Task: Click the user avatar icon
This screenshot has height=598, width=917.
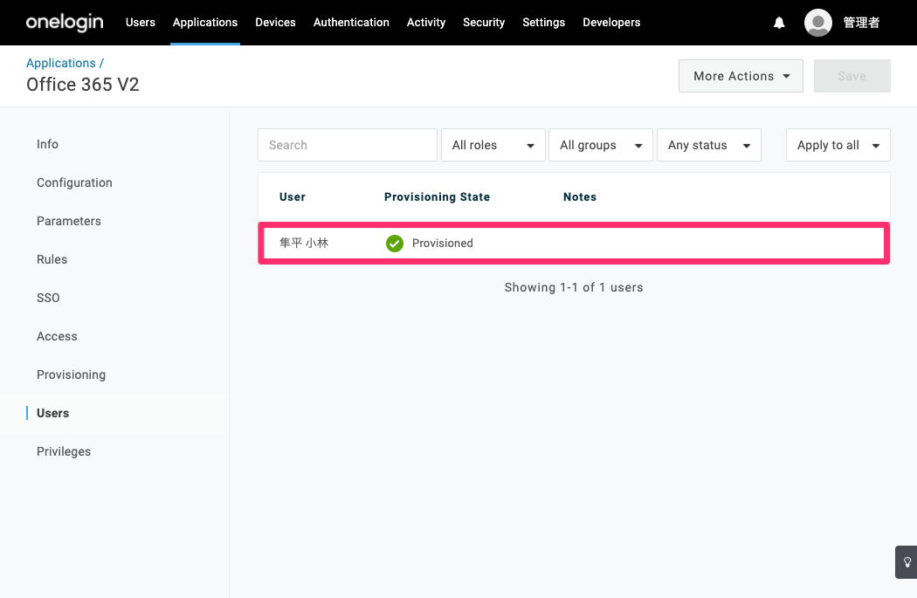Action: click(x=818, y=23)
